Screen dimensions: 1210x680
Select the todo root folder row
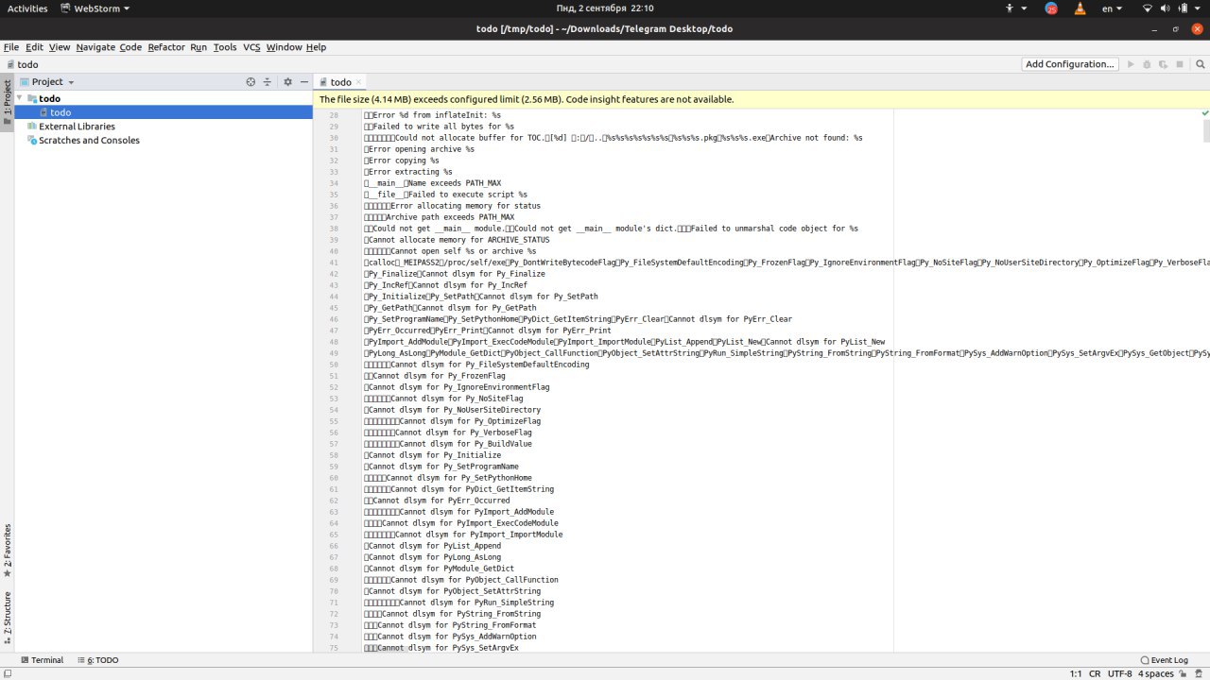pyautogui.click(x=164, y=98)
